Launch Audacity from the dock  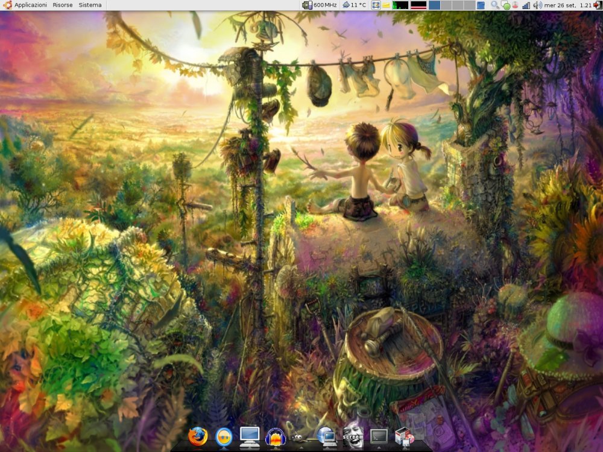coord(276,438)
